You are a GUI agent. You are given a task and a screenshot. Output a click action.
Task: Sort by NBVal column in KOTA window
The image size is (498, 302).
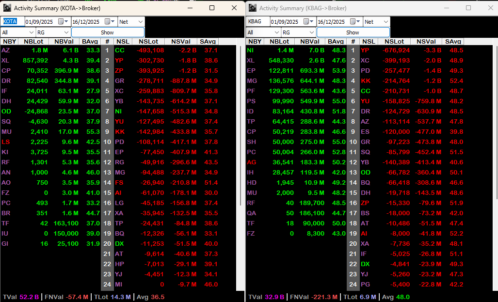coord(64,42)
